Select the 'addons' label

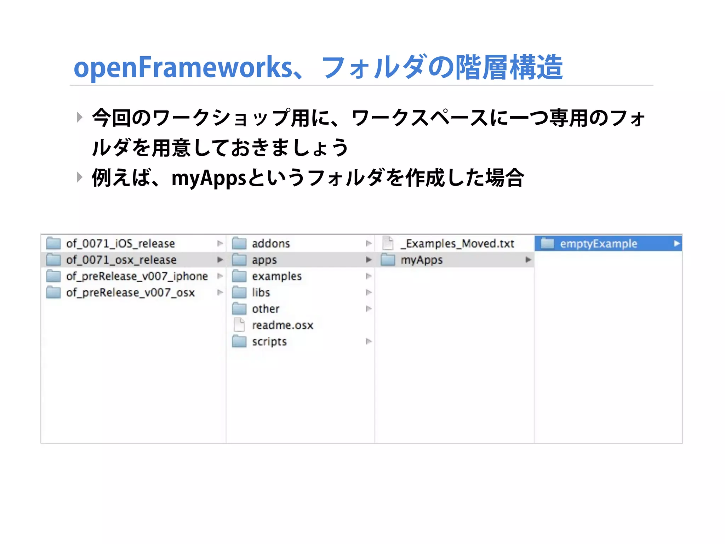pyautogui.click(x=271, y=244)
